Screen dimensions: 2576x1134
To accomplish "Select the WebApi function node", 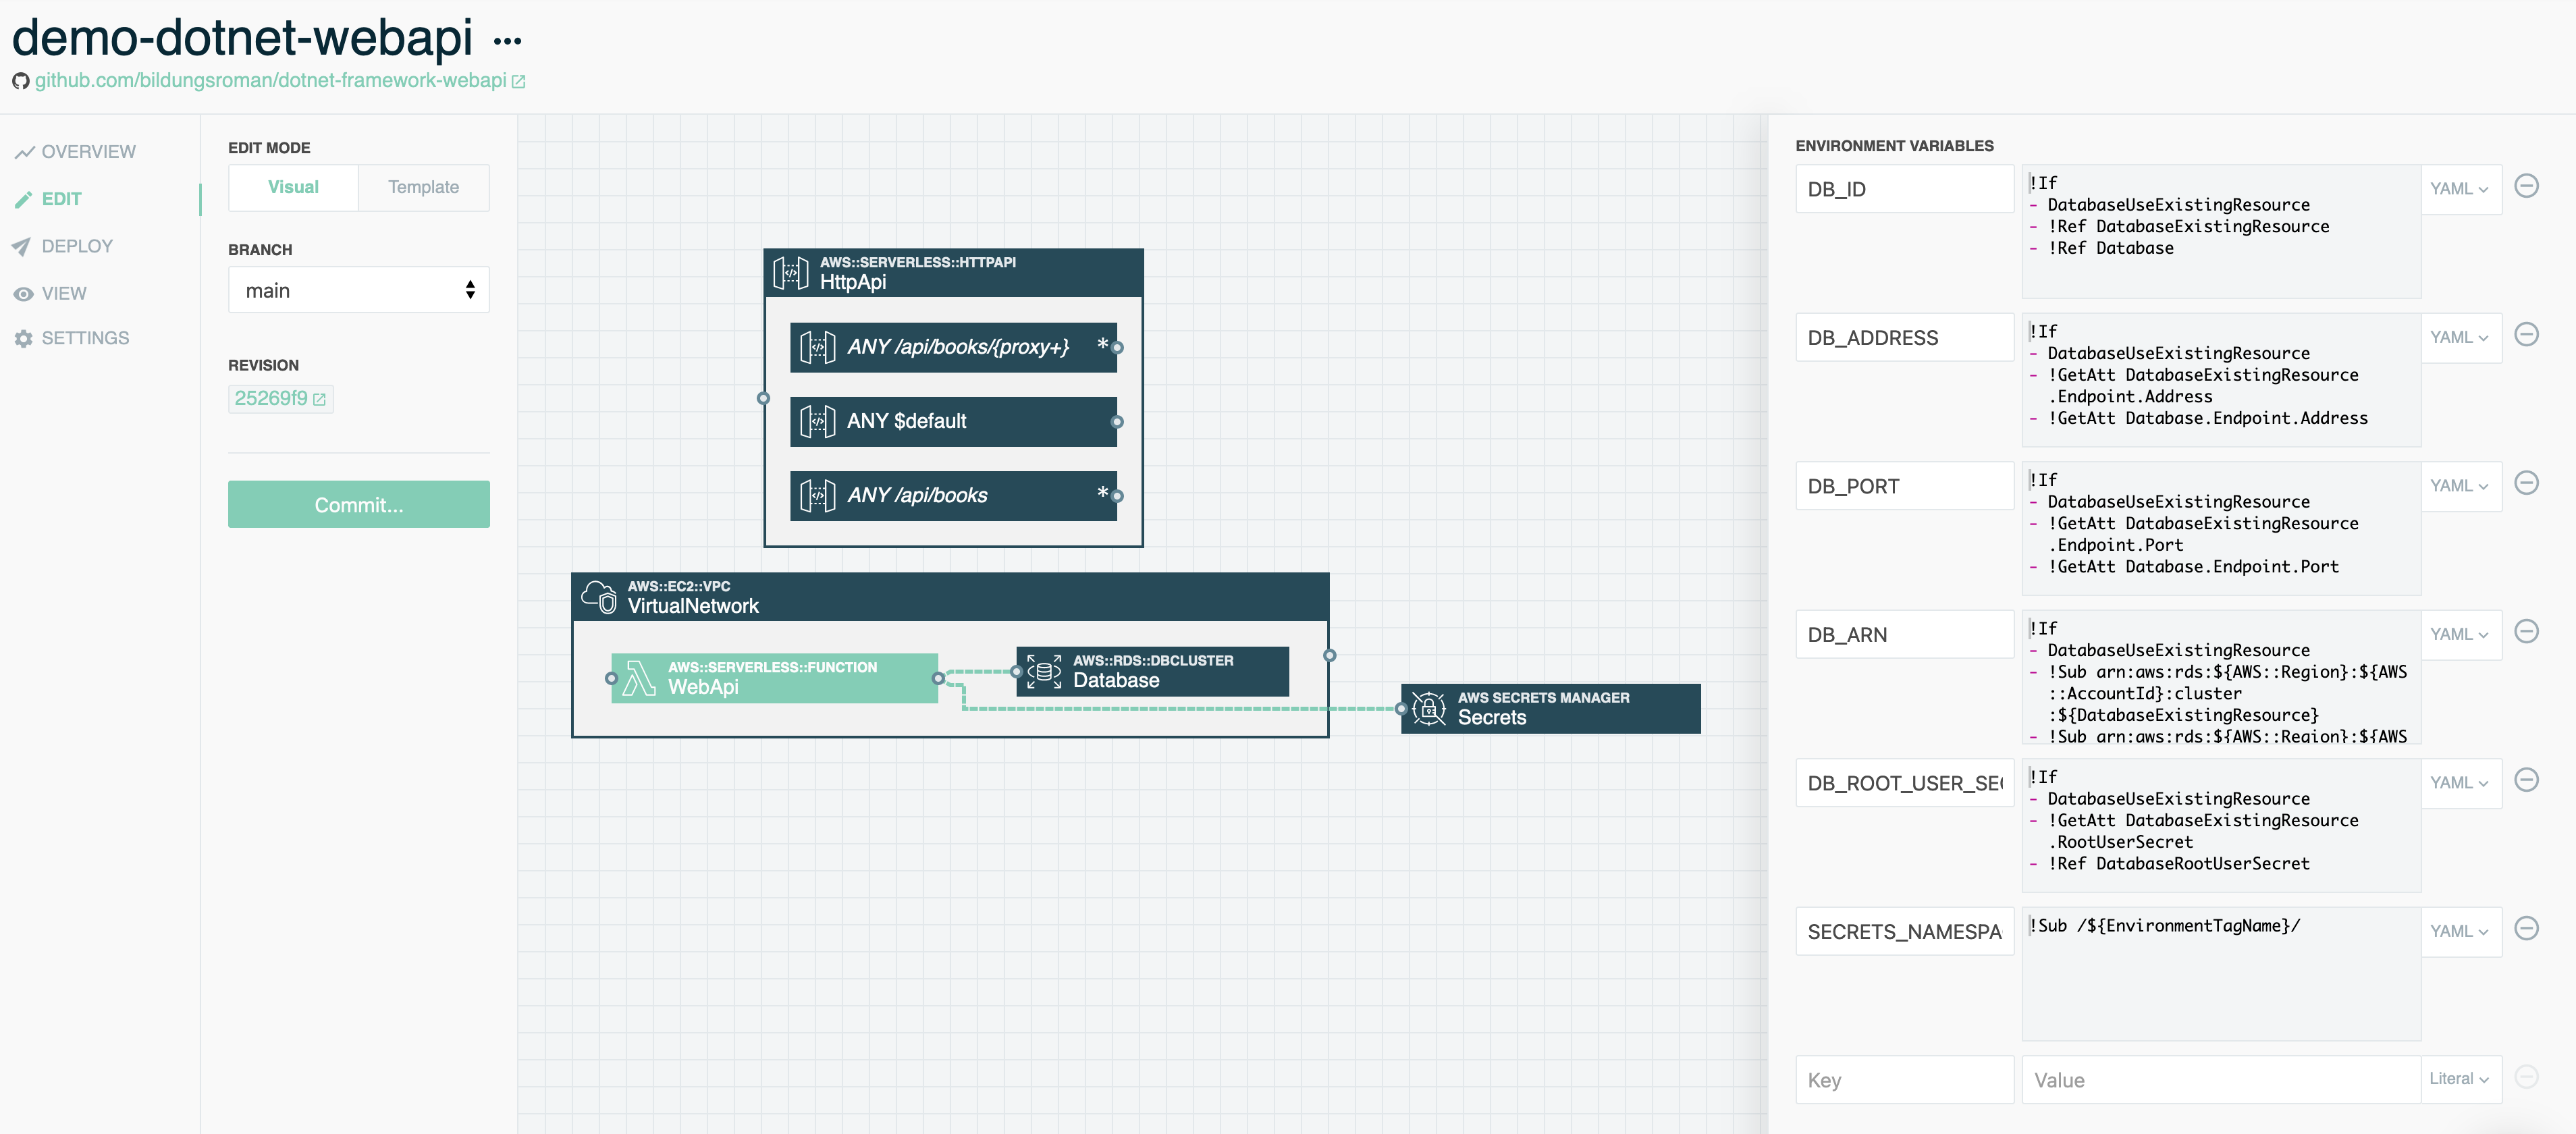I will tap(774, 678).
